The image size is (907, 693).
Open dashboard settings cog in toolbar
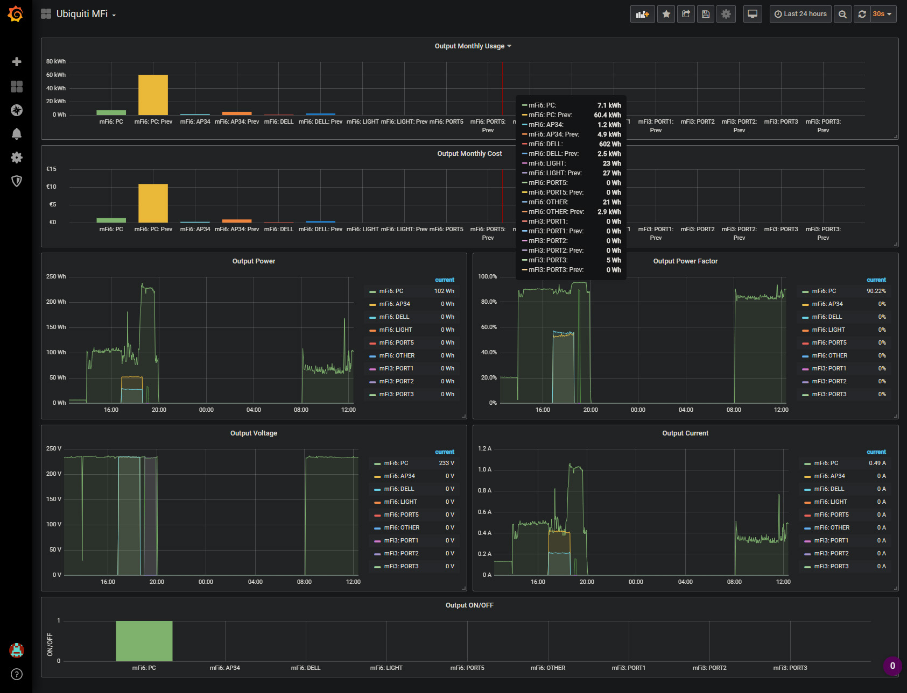[726, 14]
